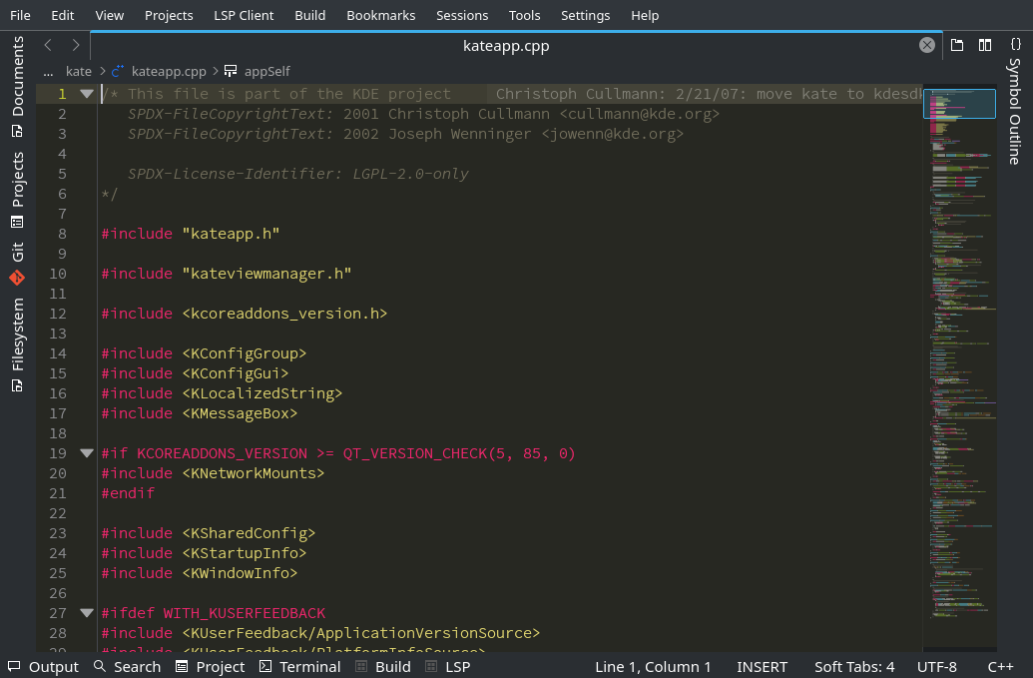Open the UTF-8 encoding selector
The height and width of the screenshot is (678, 1033).
point(936,667)
